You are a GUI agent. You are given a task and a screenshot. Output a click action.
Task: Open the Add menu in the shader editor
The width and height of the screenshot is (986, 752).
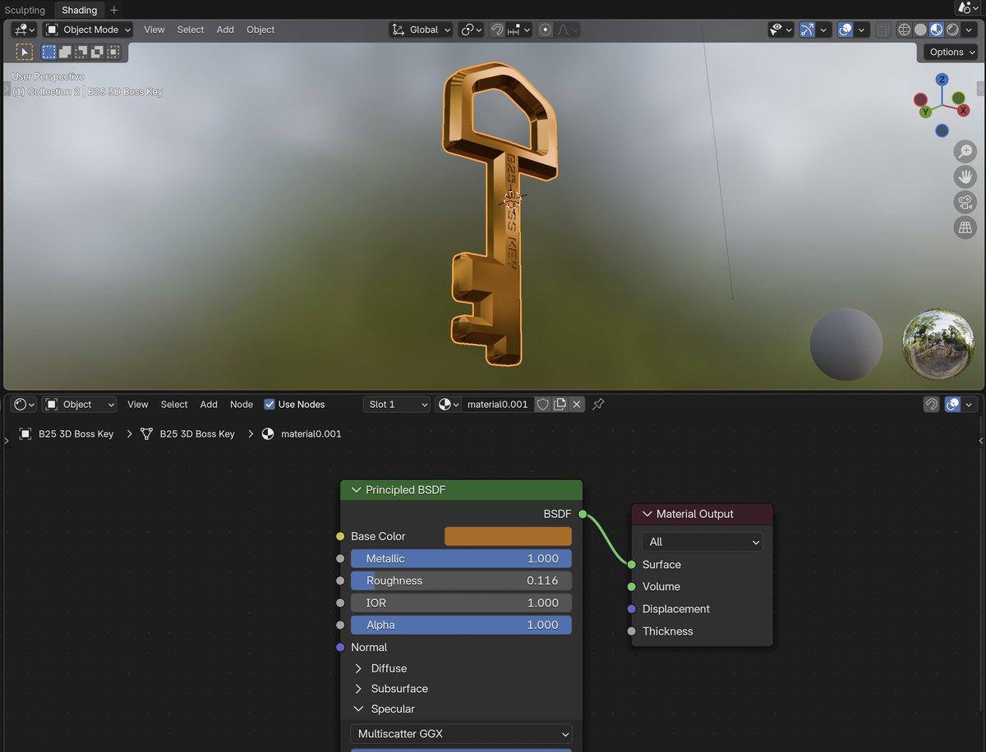[208, 404]
